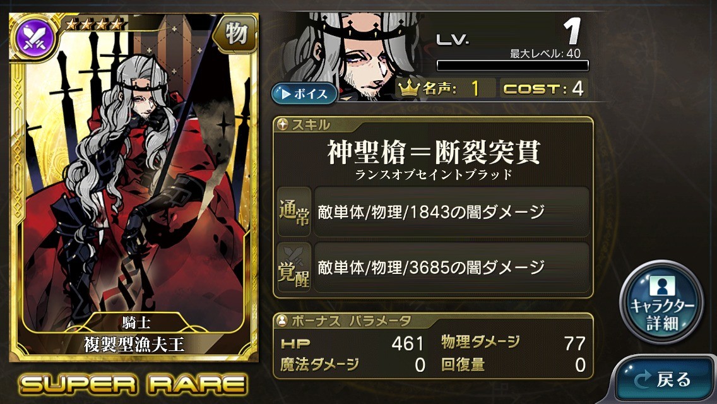Select the 通常 skill tab
This screenshot has height=404, width=717.
pos(294,212)
